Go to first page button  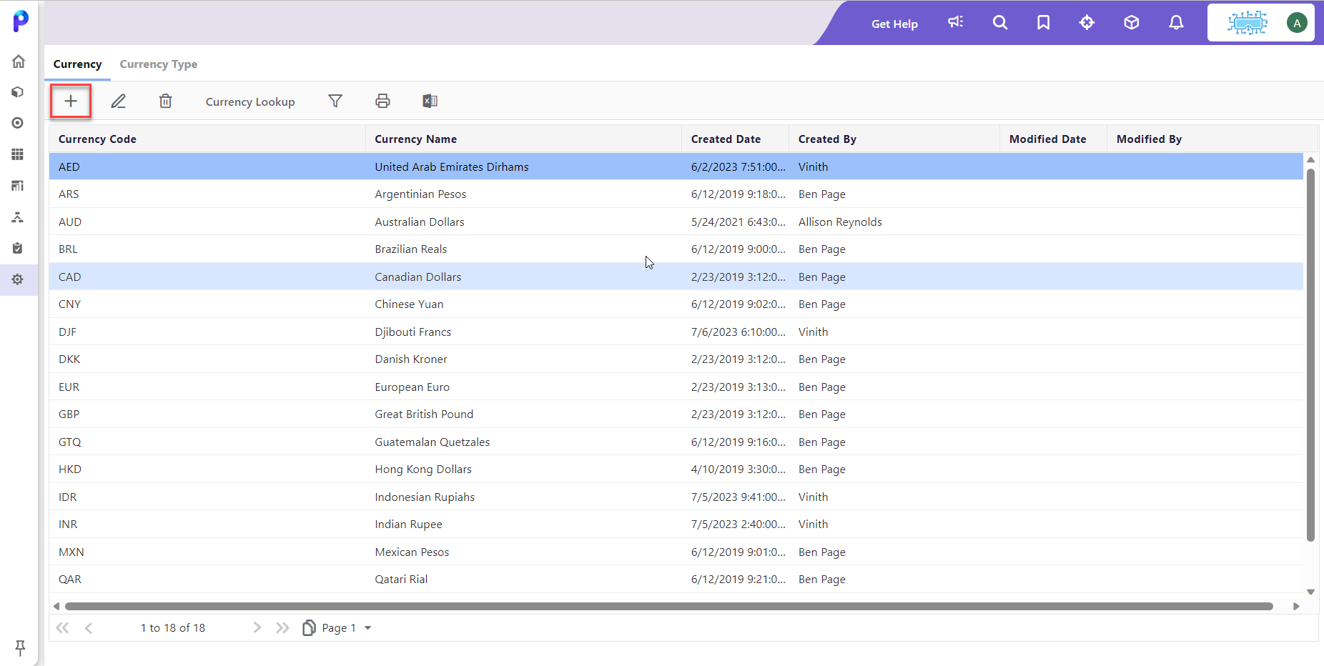coord(63,627)
